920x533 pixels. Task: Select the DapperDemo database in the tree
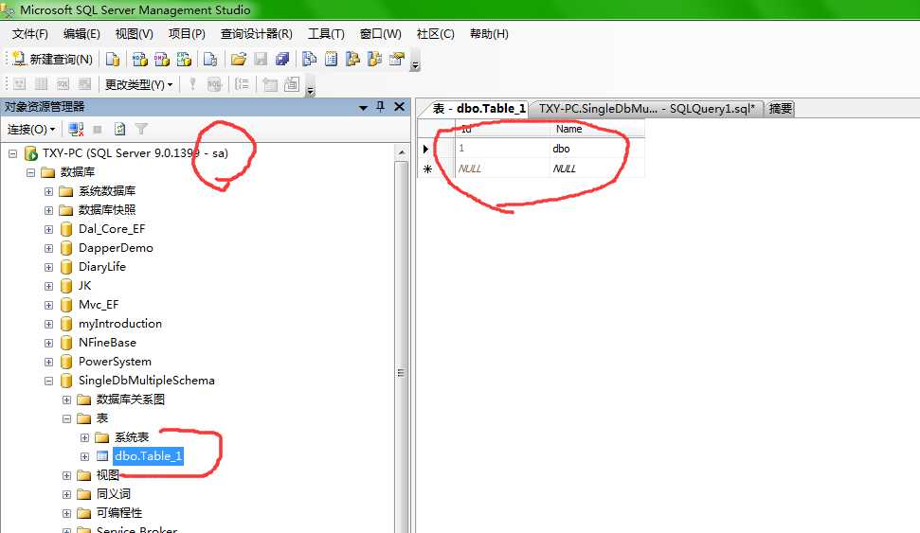116,248
